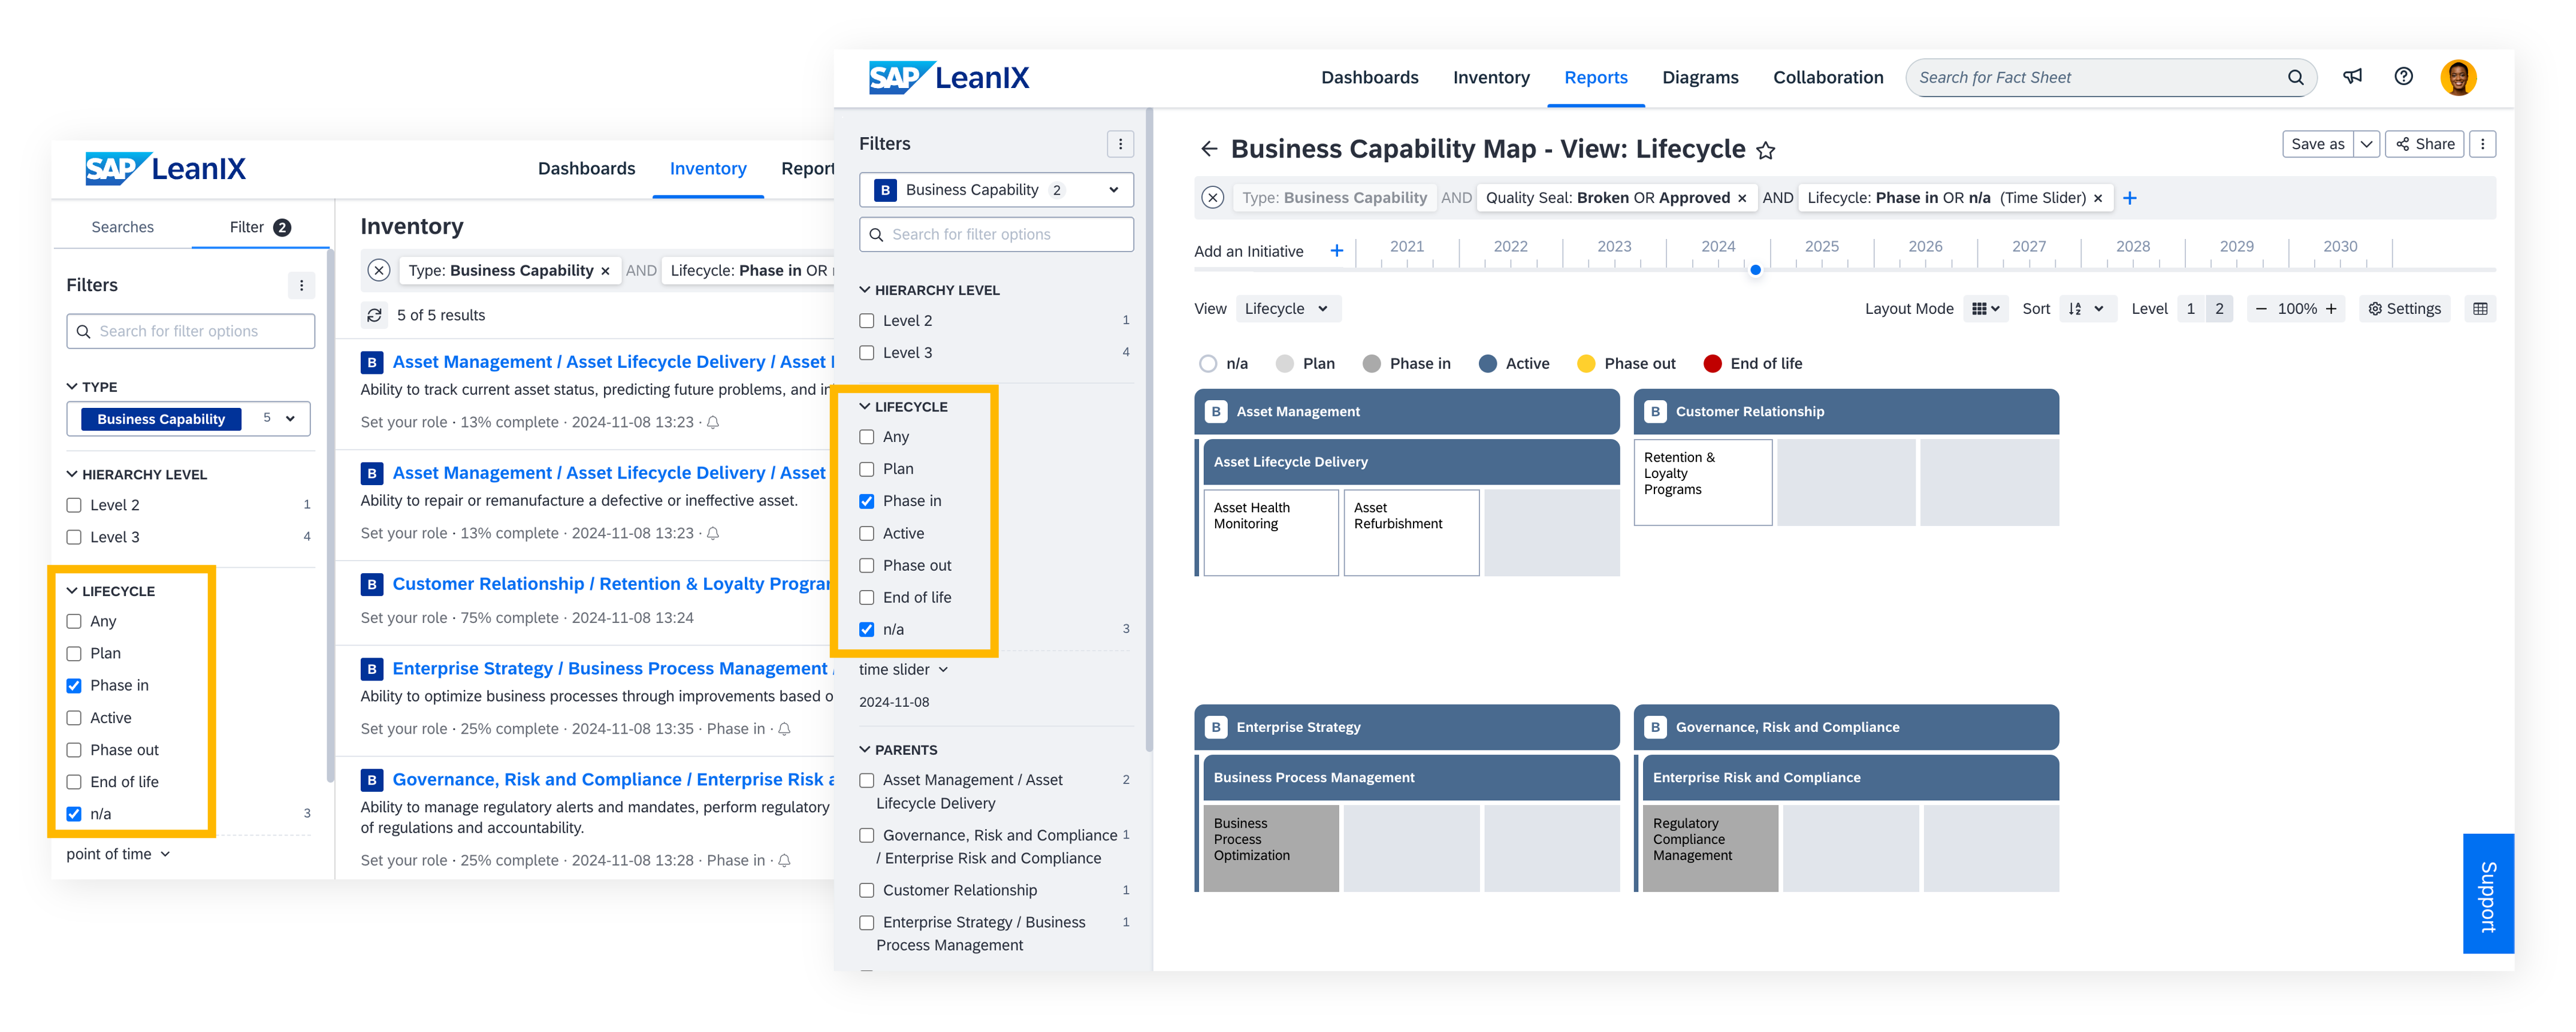Viewport: 2576px width, 1032px height.
Task: Open the Customer Relationship / Retention & Loyalty link
Action: click(611, 584)
